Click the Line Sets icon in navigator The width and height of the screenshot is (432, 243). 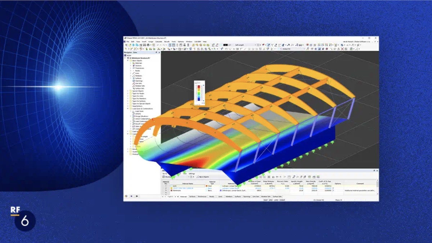click(133, 83)
